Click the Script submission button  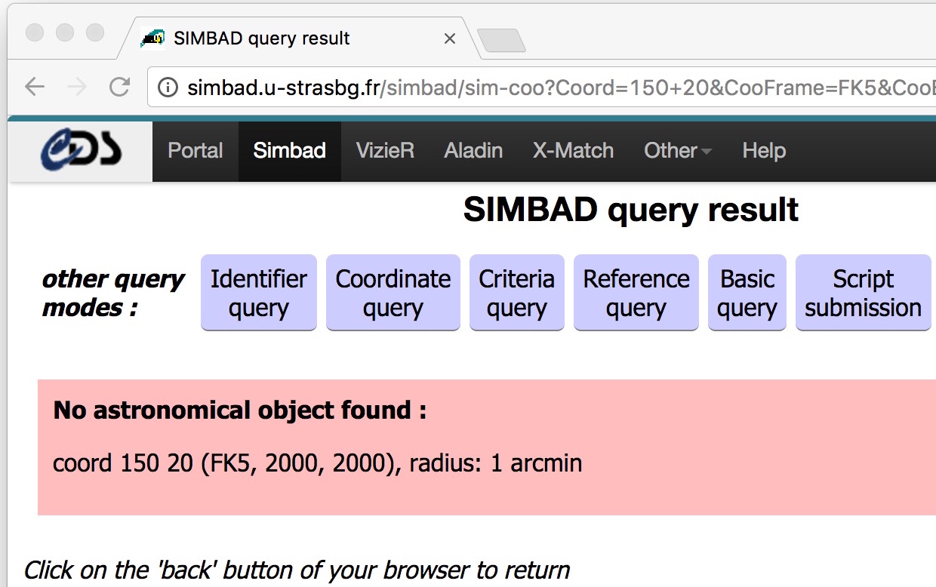(x=863, y=293)
